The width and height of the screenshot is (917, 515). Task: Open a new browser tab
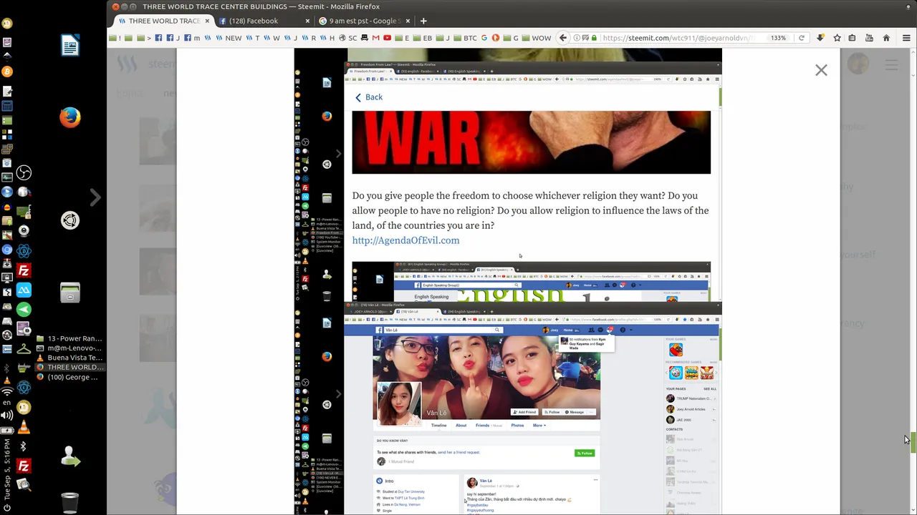[x=423, y=21]
